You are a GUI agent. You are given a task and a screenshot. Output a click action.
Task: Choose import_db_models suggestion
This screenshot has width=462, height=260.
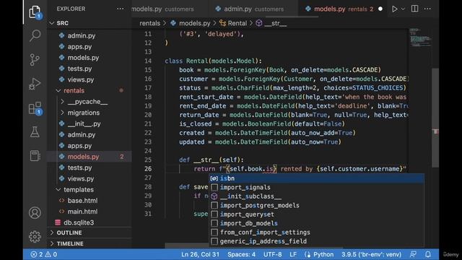[316, 223]
